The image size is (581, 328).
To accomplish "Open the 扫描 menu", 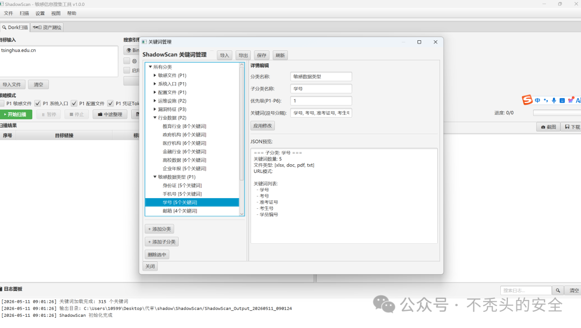I will [24, 13].
